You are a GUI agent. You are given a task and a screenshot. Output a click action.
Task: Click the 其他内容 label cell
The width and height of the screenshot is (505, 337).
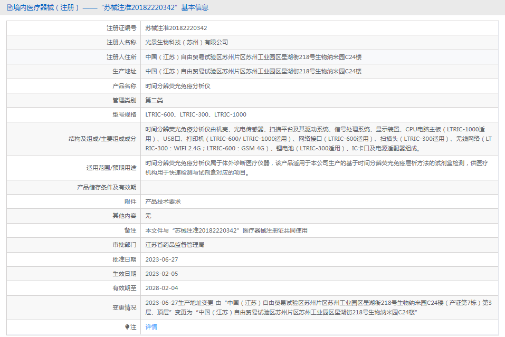pyautogui.click(x=74, y=216)
